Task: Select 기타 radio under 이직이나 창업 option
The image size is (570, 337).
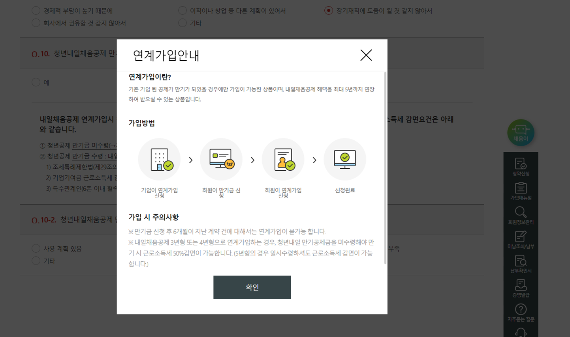Action: click(182, 23)
